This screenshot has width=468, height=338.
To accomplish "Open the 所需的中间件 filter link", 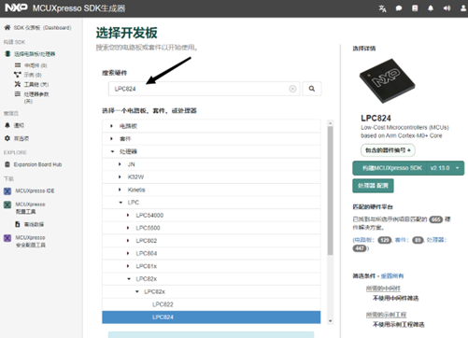I will (383, 289).
